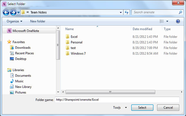
Task: Open the view options dropdown arrow
Action: tap(167, 21)
